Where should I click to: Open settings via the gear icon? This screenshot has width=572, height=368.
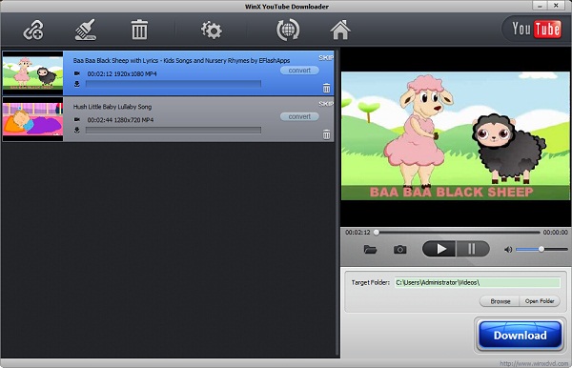point(212,31)
